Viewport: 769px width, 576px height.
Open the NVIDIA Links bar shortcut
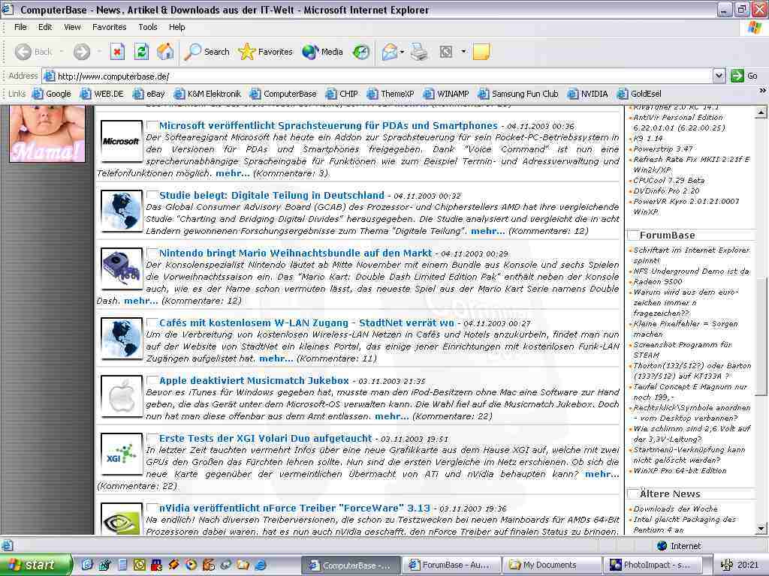click(x=588, y=94)
